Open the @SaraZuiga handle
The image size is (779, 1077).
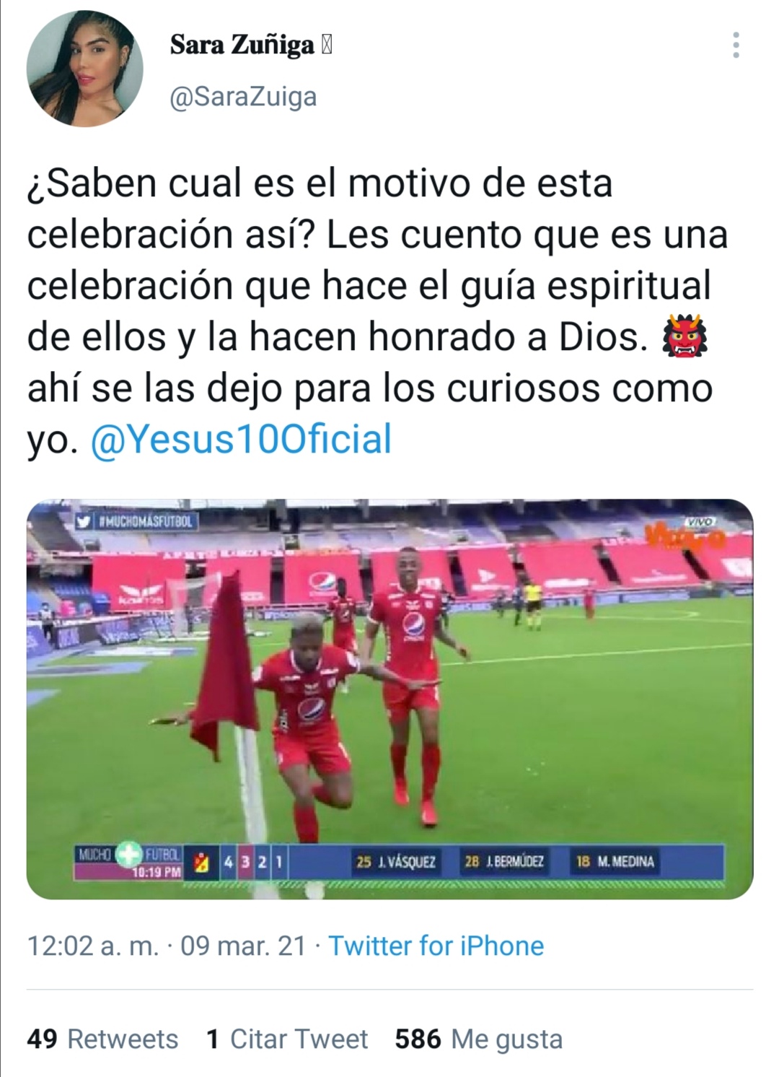coord(243,97)
